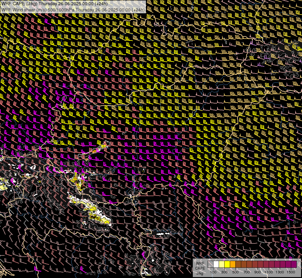Pick the bright yellow CAPE legend swatch
302x278 pixels.
[227, 264]
